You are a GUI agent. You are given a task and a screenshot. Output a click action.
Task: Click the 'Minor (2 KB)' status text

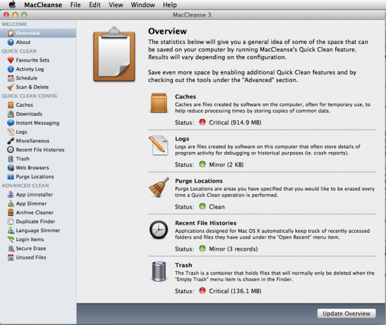[x=226, y=165]
